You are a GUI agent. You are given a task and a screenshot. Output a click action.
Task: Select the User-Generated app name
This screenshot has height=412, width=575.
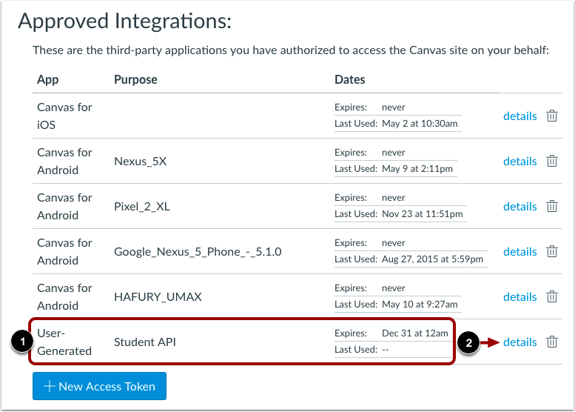point(64,342)
